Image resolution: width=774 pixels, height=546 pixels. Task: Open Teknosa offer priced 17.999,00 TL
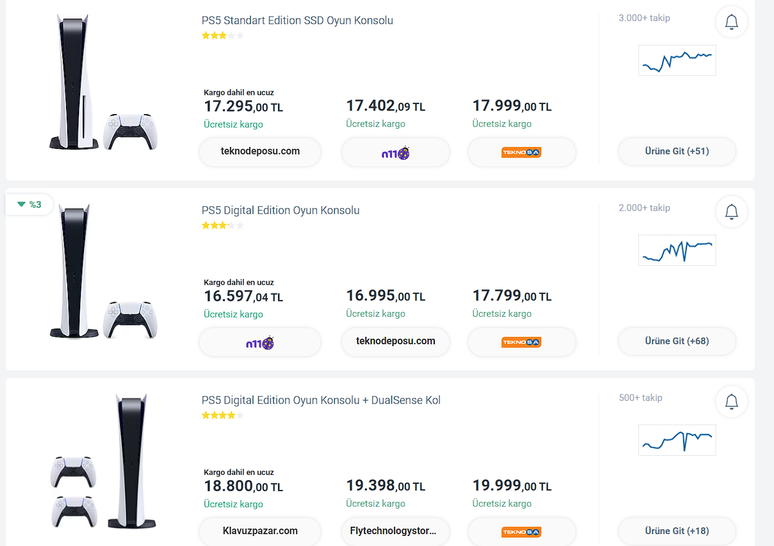point(521,153)
